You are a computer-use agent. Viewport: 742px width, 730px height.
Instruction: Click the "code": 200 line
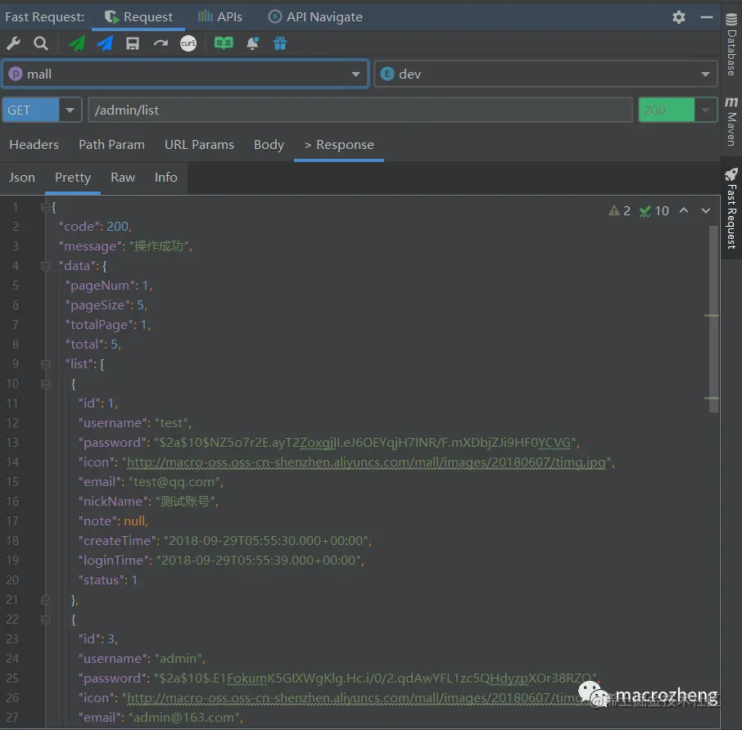95,227
